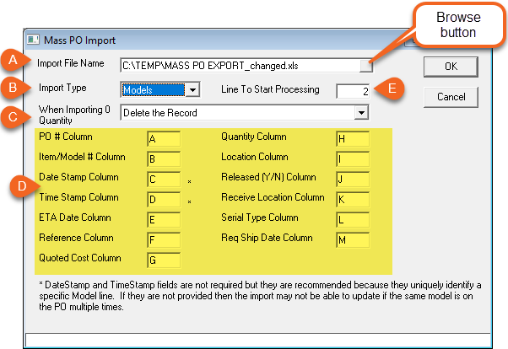The height and width of the screenshot is (349, 508).
Task: Click the Receive Location Column input field
Action: pyautogui.click(x=353, y=200)
